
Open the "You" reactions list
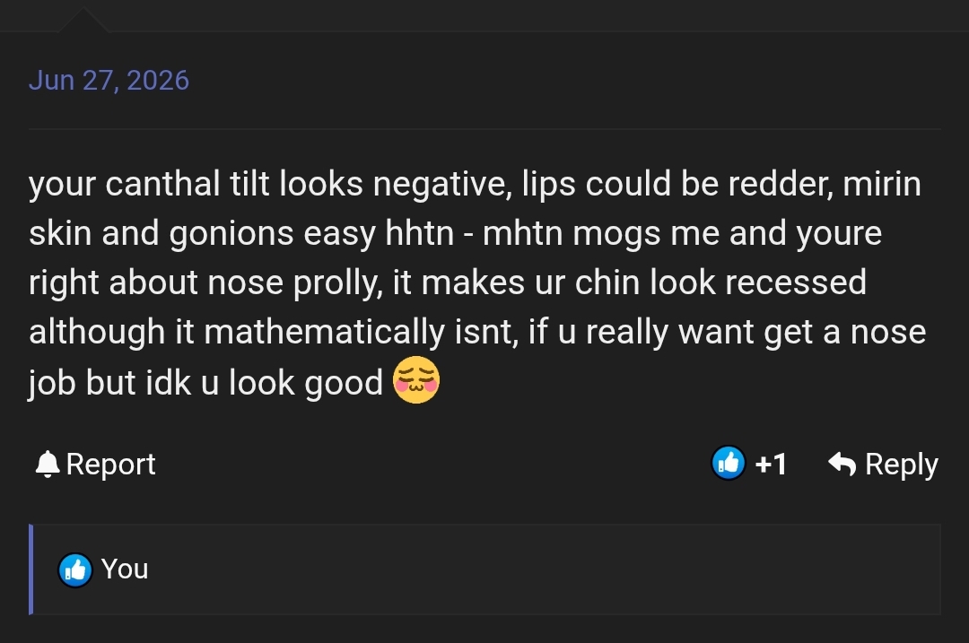[125, 569]
